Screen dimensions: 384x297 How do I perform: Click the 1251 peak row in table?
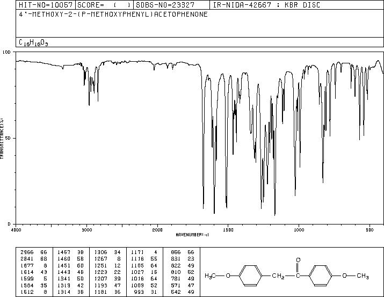point(107,265)
